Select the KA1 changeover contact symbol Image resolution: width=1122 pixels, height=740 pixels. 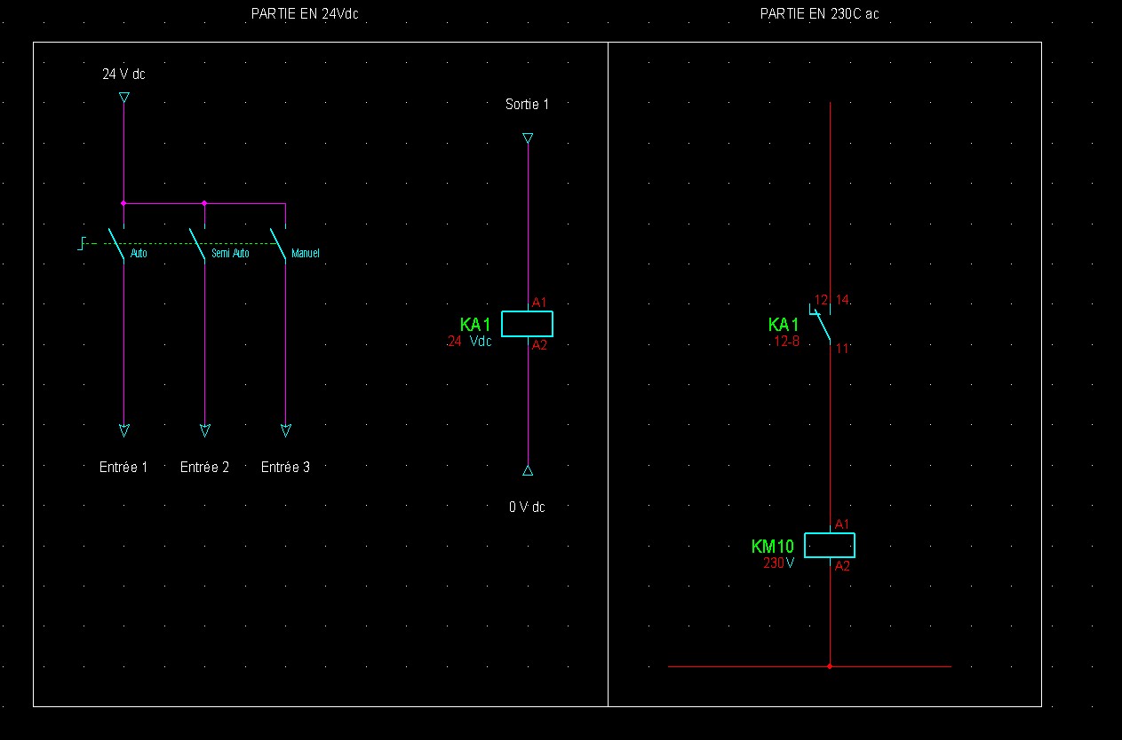coord(823,325)
